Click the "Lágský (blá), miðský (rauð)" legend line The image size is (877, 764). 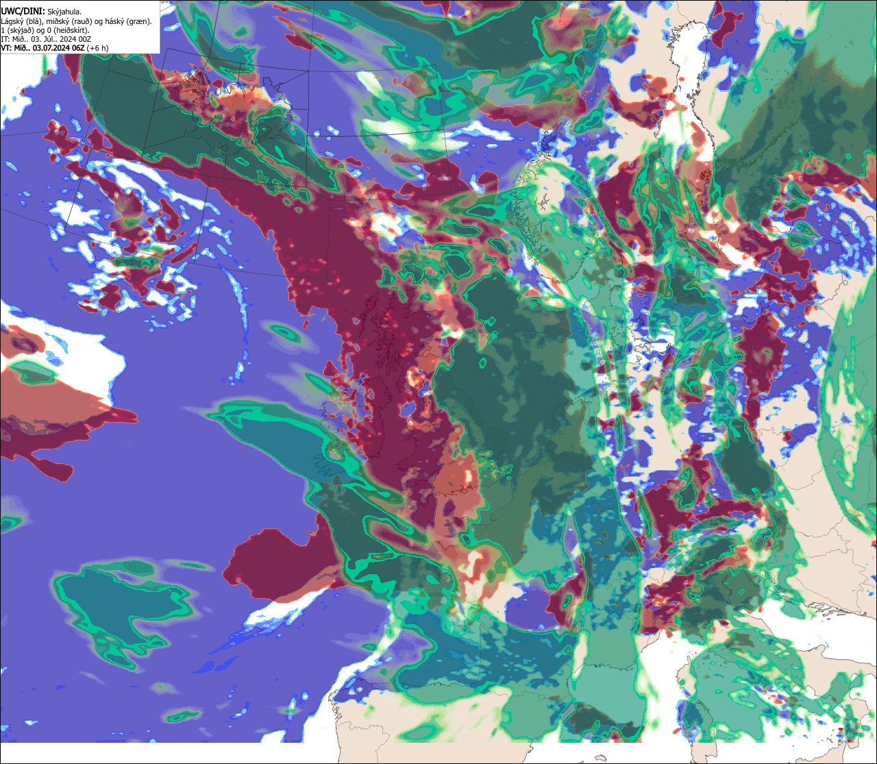coord(77,21)
